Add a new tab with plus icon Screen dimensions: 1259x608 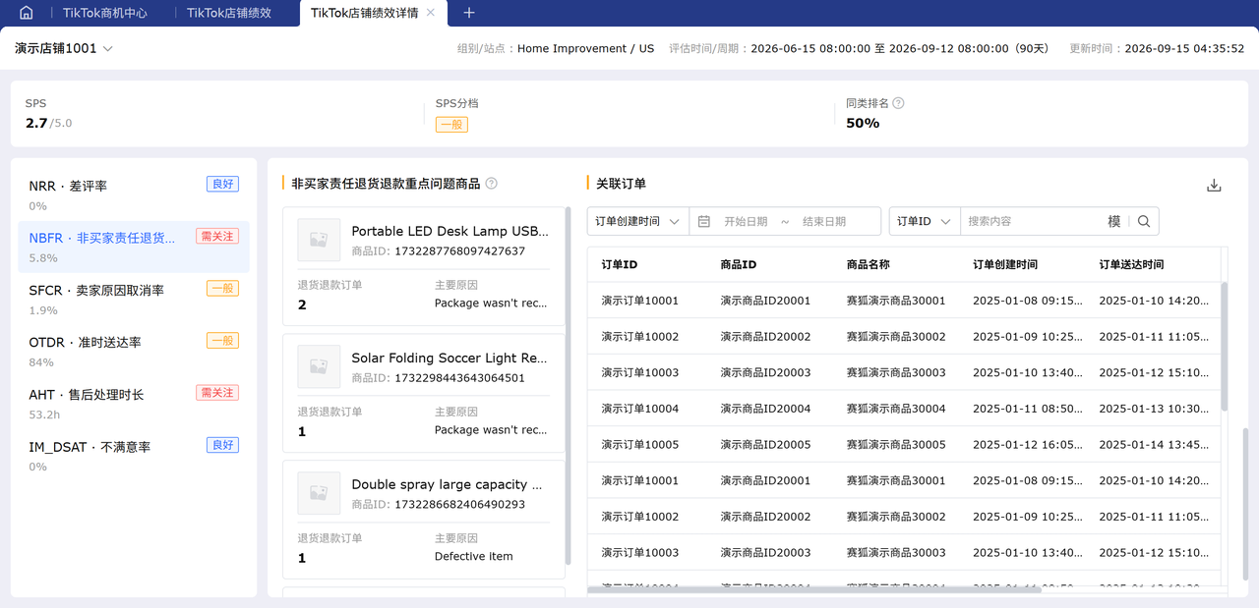469,13
